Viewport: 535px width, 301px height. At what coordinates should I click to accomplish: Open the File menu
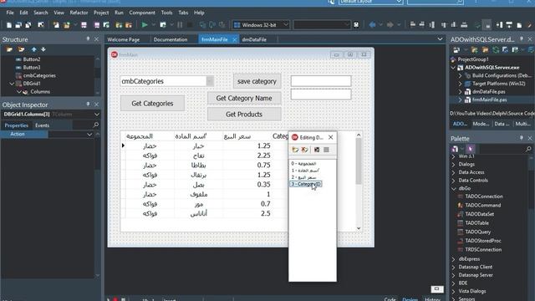coord(10,13)
